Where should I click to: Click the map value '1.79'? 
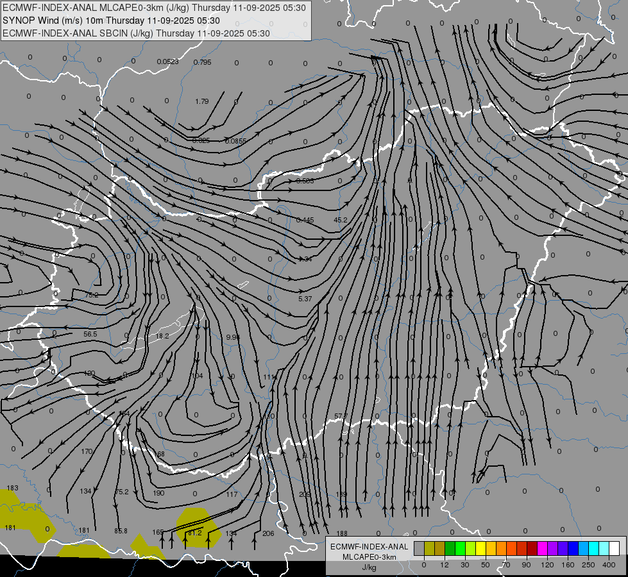(x=202, y=101)
